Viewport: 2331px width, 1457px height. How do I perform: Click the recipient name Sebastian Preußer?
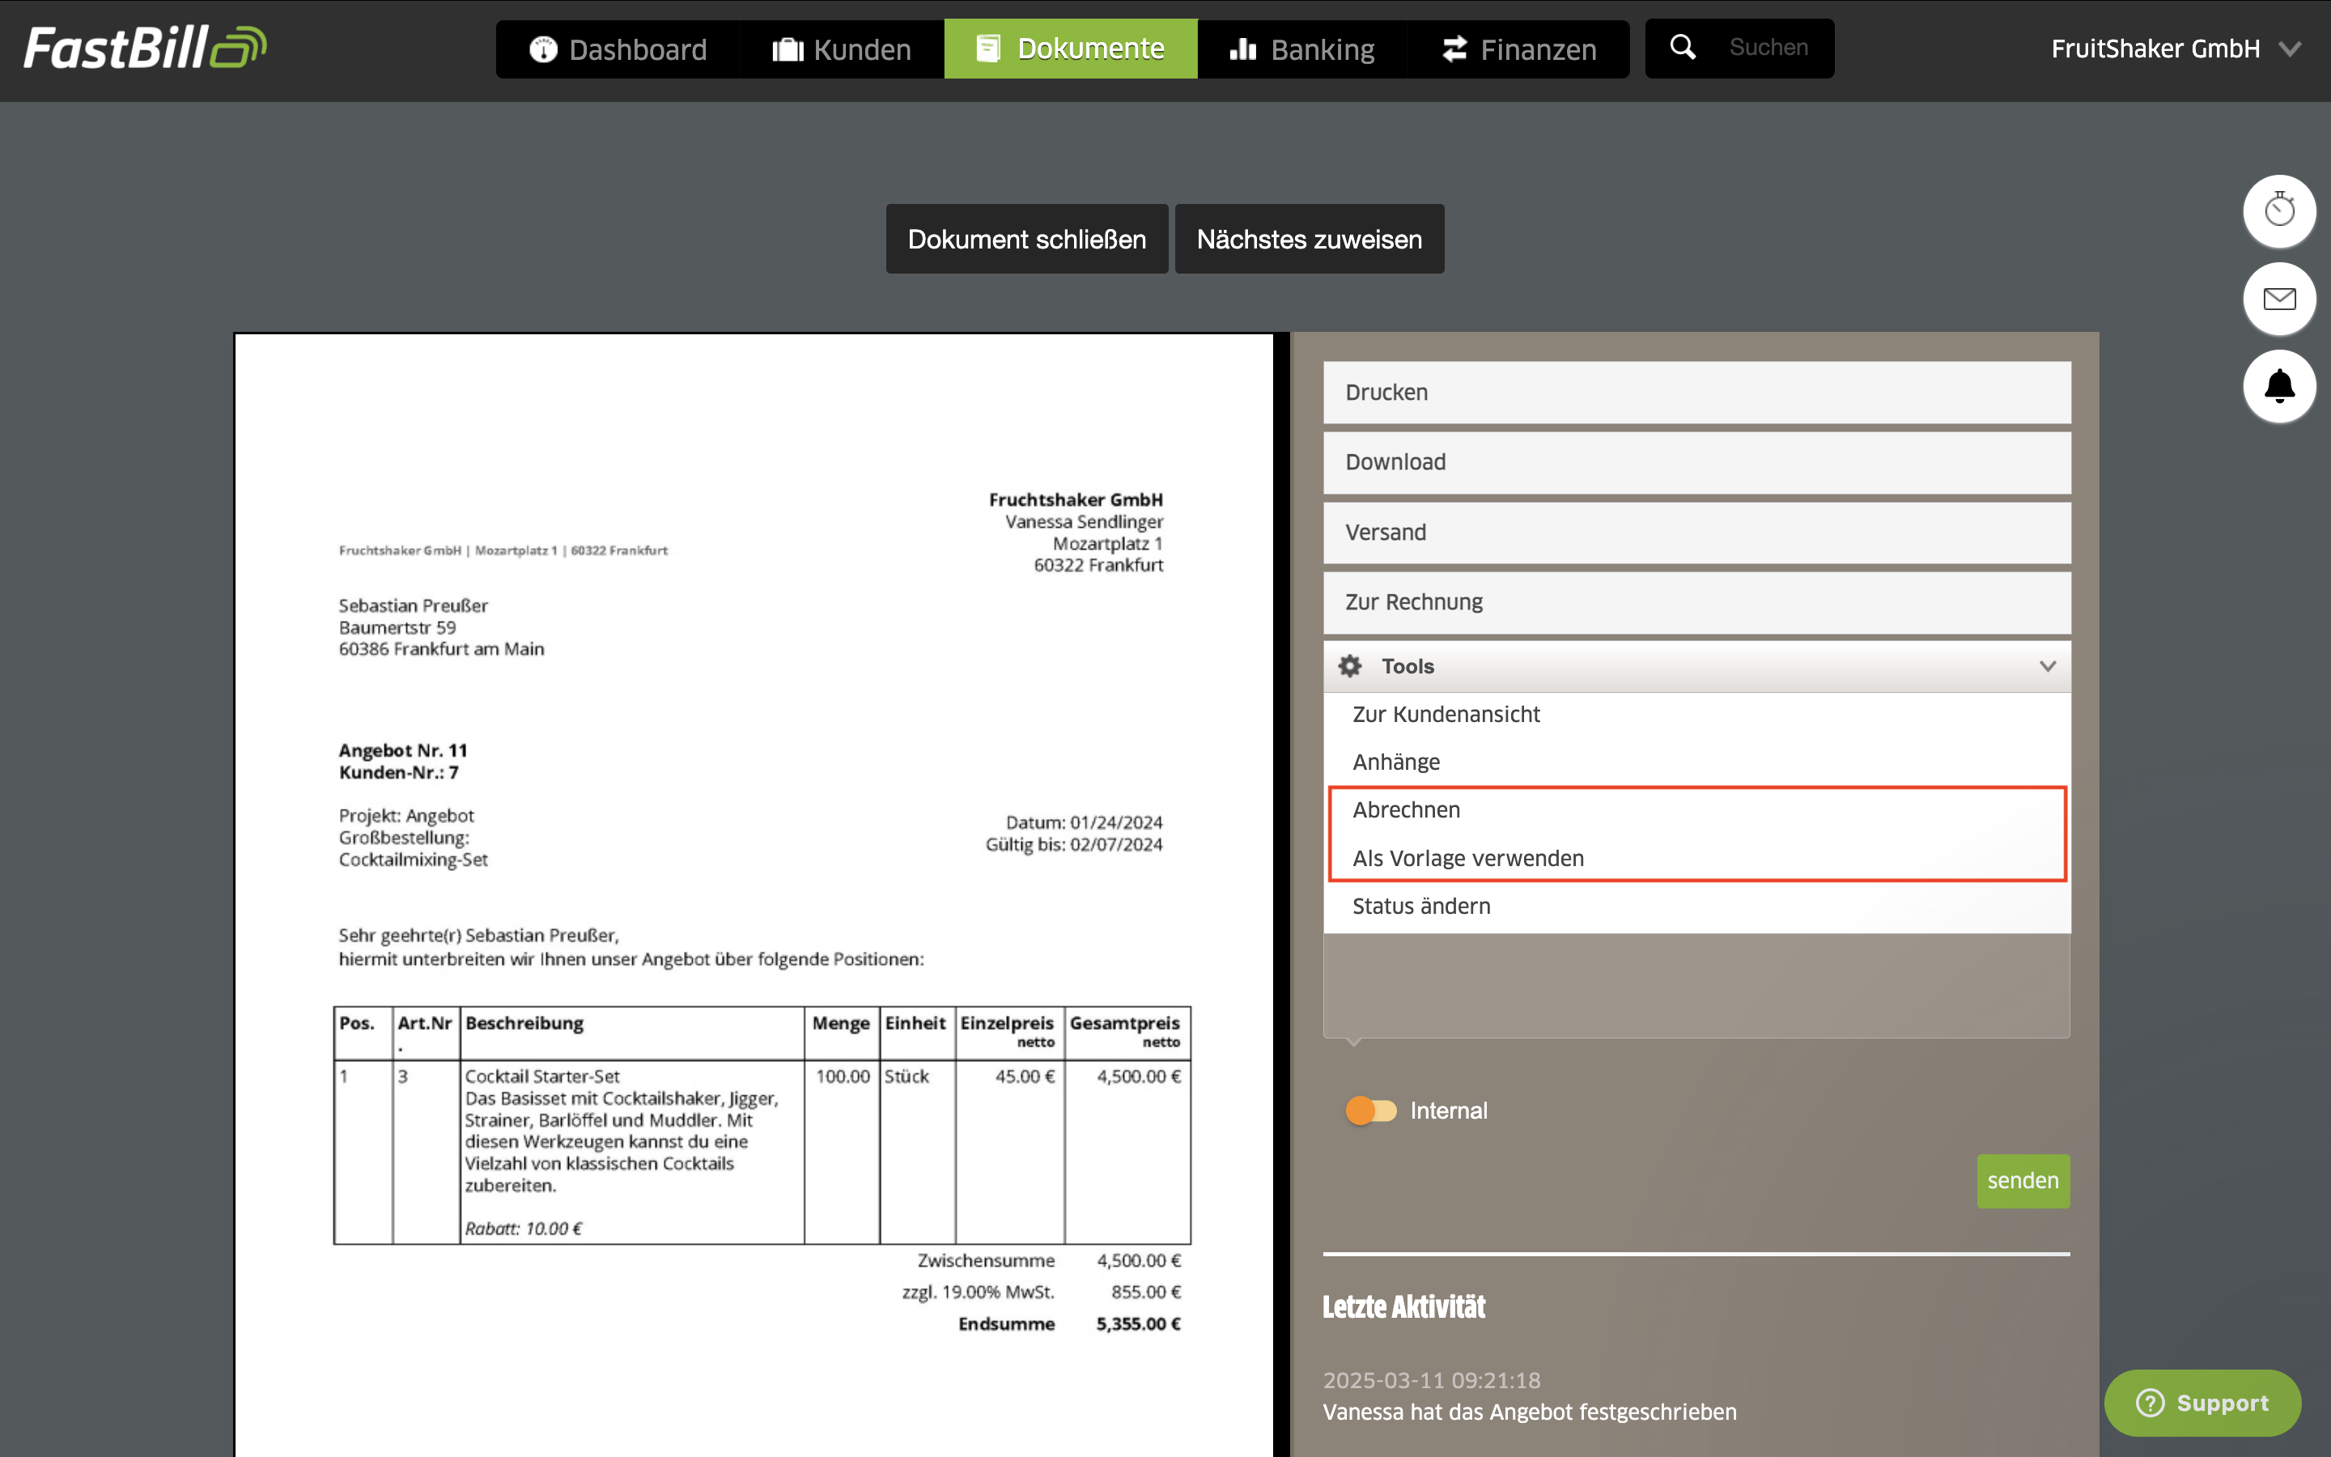[x=414, y=605]
